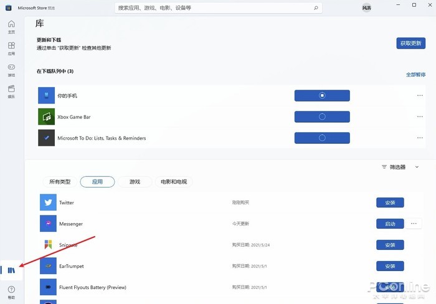436x304 pixels.
Task: Click the search magnifier icon
Action: coord(316,8)
